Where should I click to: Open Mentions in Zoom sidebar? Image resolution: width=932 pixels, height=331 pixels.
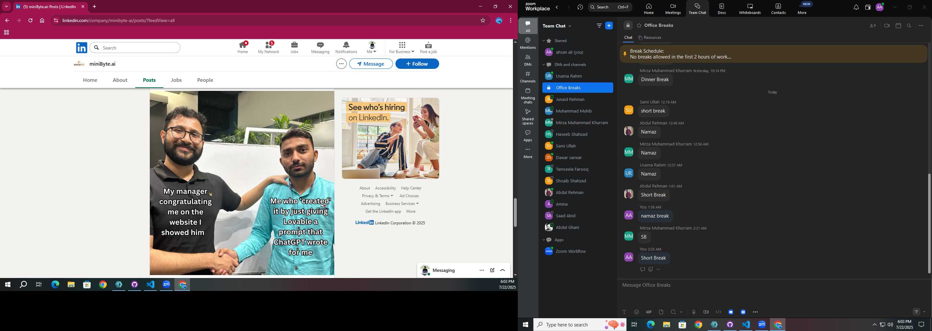[x=528, y=43]
